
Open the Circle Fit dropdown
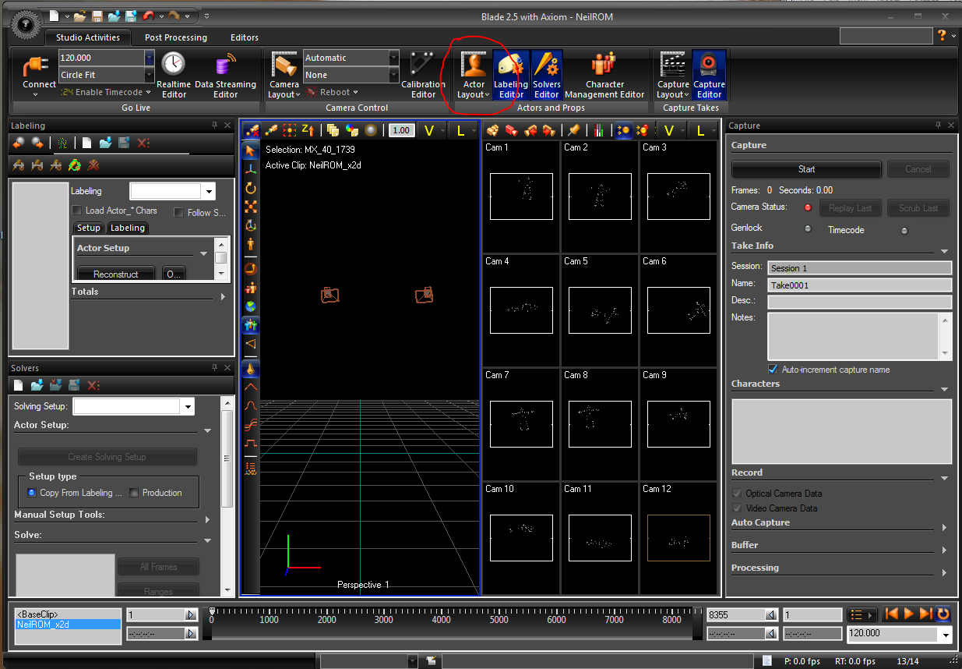(150, 75)
